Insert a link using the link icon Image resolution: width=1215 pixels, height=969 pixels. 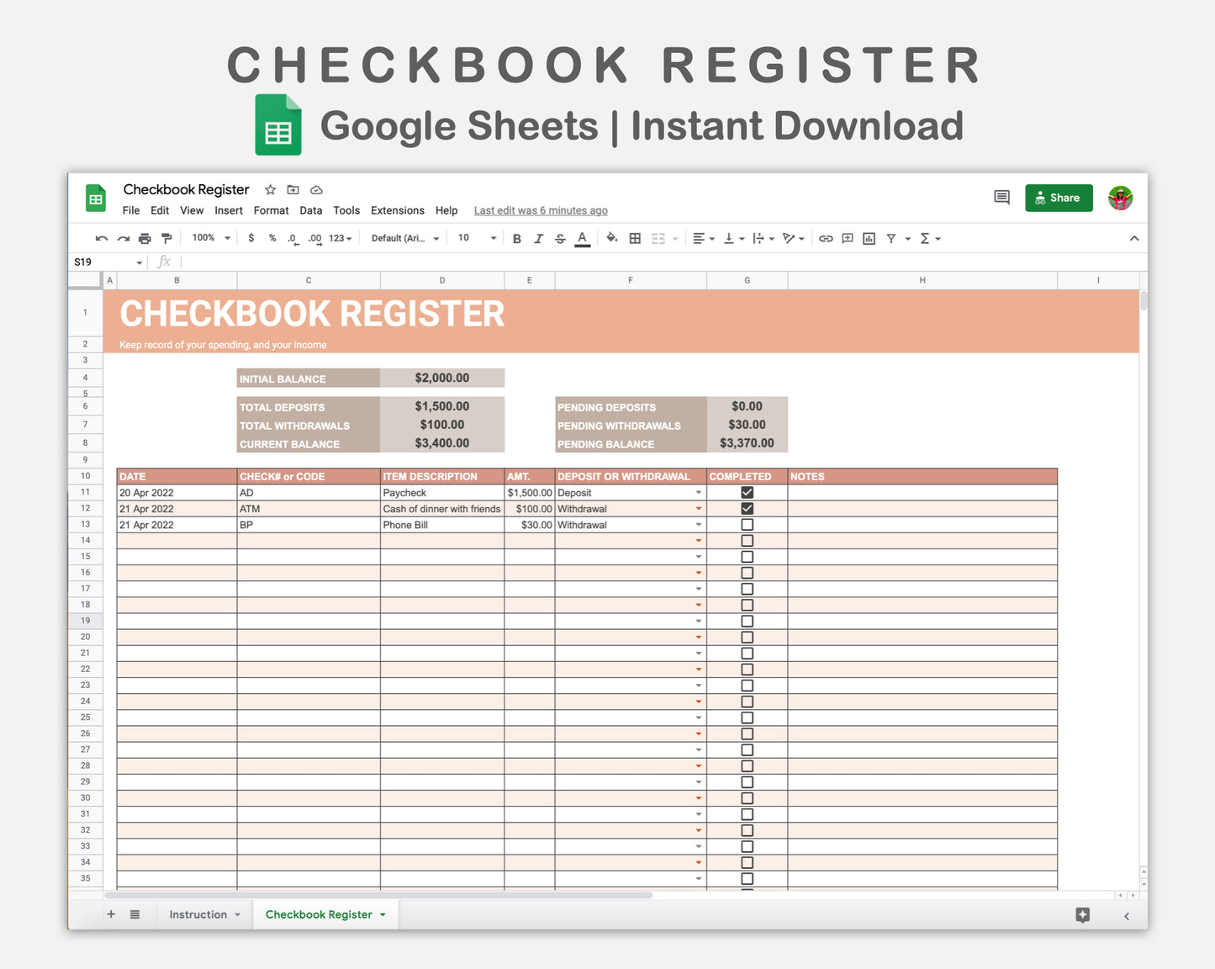point(826,239)
